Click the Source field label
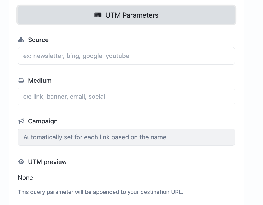This screenshot has height=205, width=263. pyautogui.click(x=38, y=40)
